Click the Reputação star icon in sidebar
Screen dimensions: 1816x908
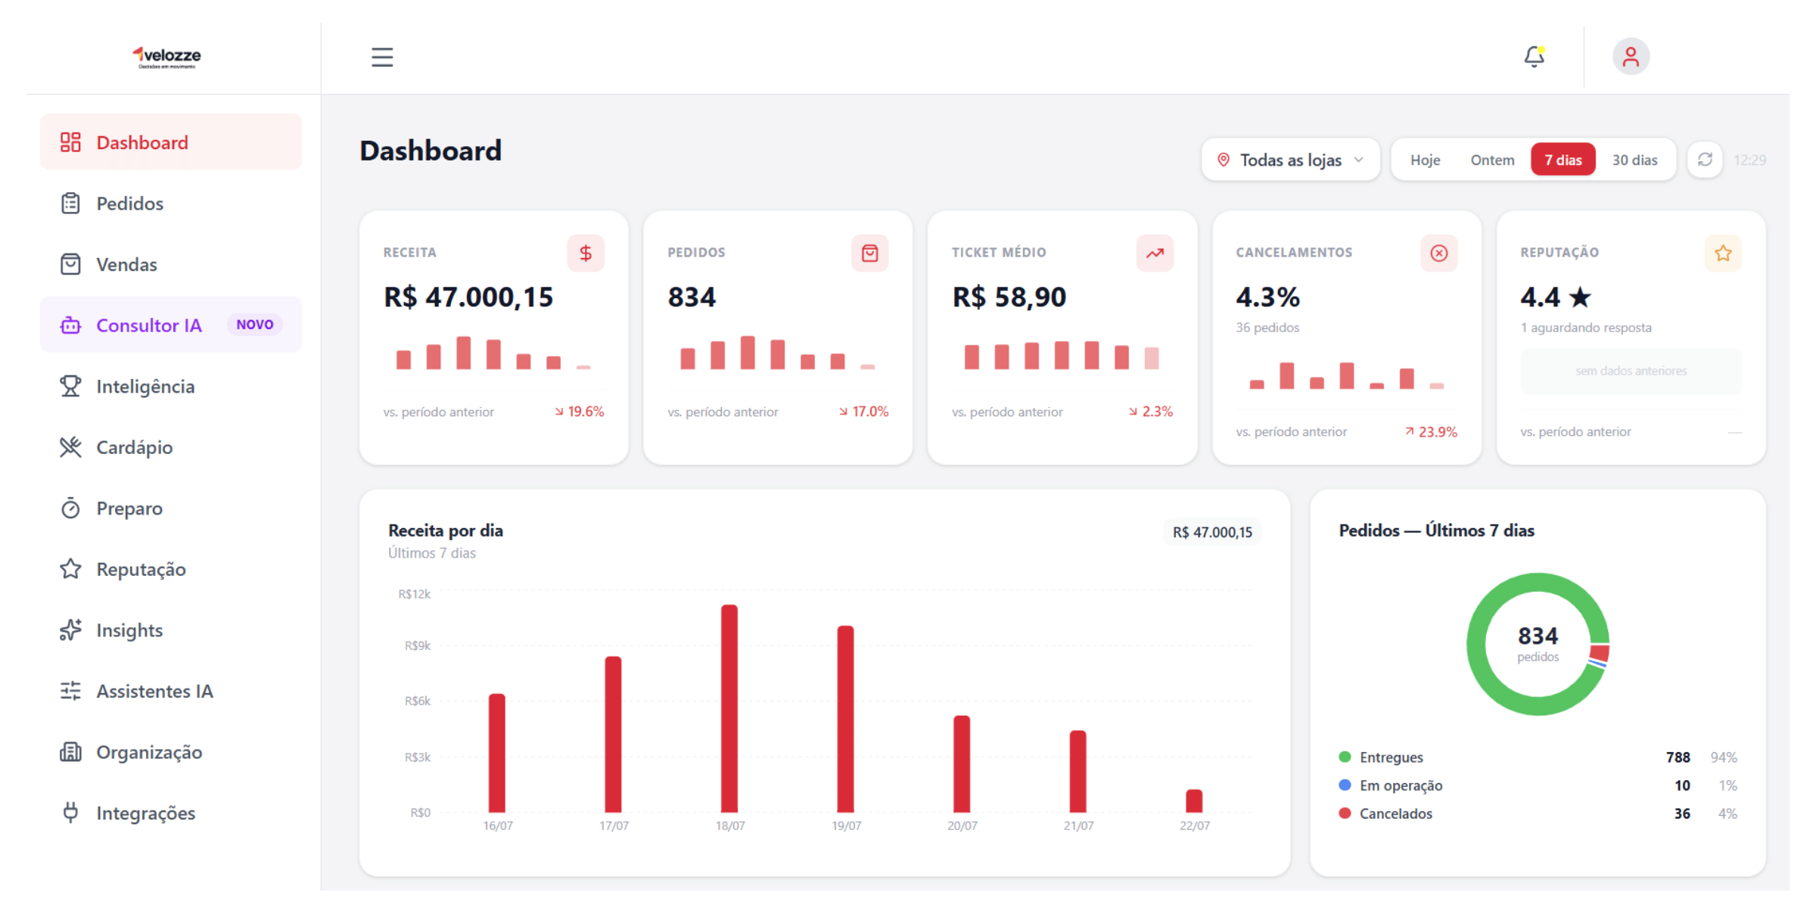70,569
